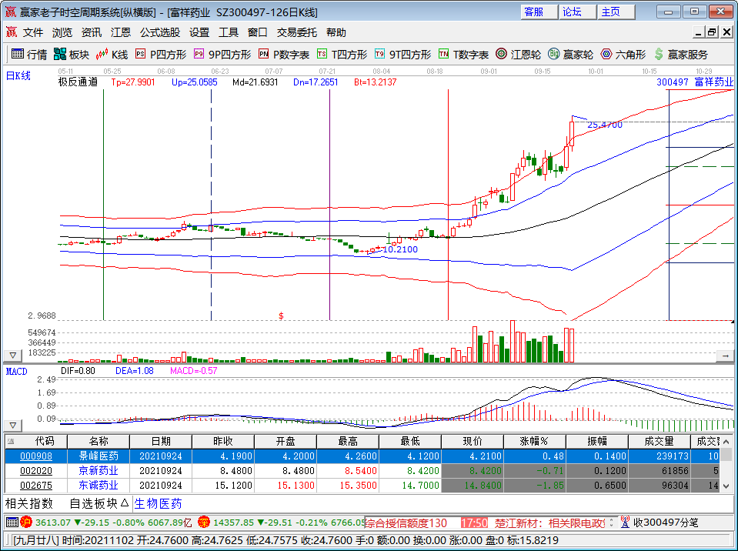Image resolution: width=738 pixels, height=551 pixels.
Task: Click the grid icon in the status ticker
Action: (x=12, y=523)
